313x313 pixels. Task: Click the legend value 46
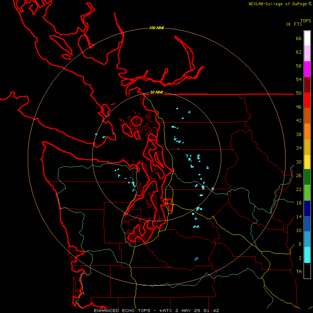(299, 107)
